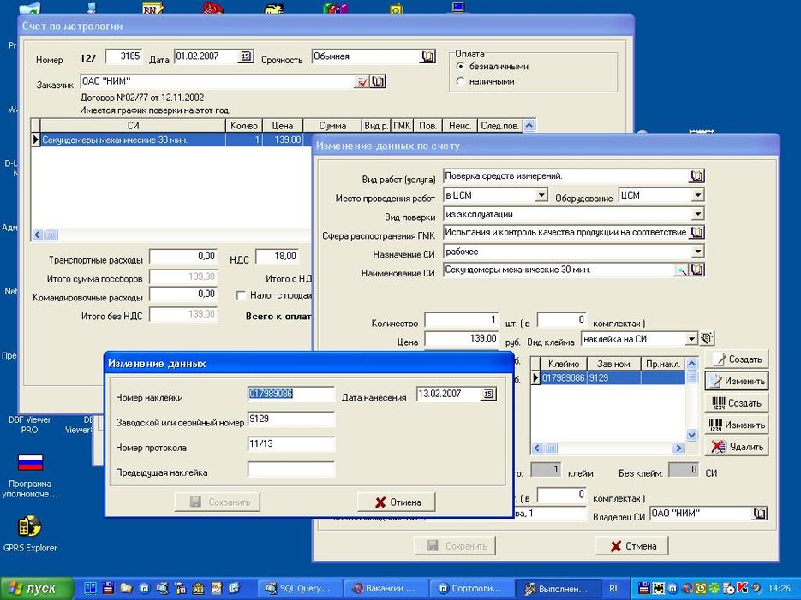Click Цена field with 139,00 in счету window
This screenshot has width=801, height=600.
(462, 339)
